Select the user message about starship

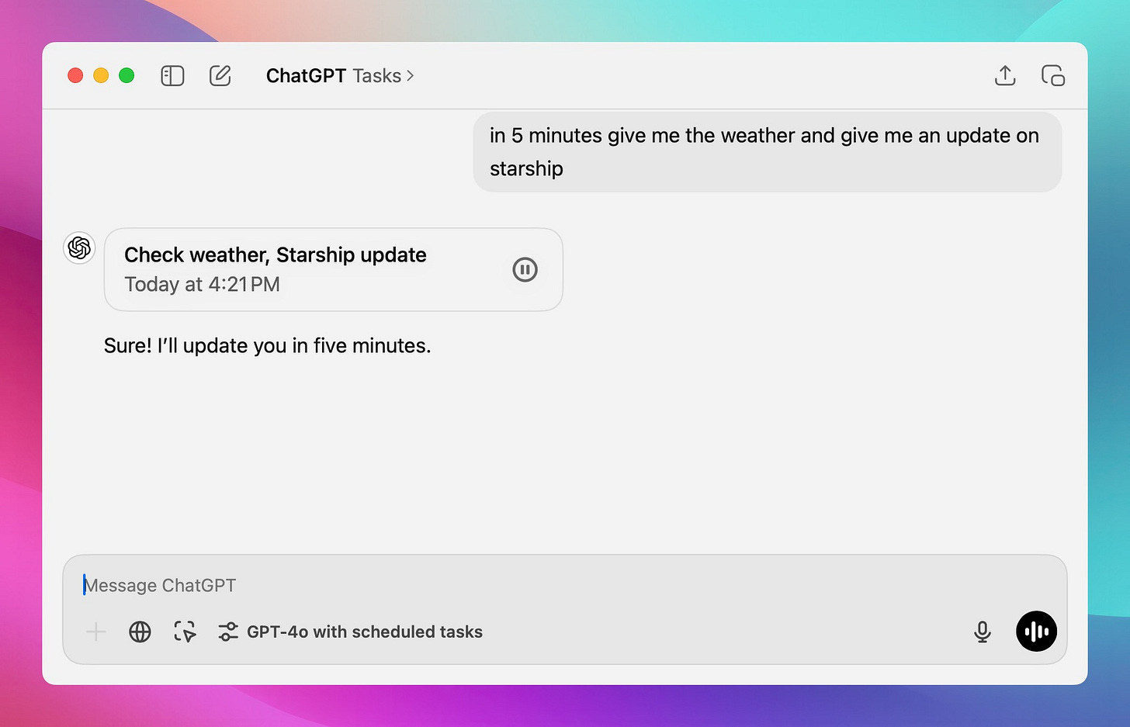[x=767, y=151]
